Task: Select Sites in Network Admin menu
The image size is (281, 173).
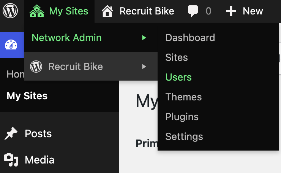Action: (177, 57)
